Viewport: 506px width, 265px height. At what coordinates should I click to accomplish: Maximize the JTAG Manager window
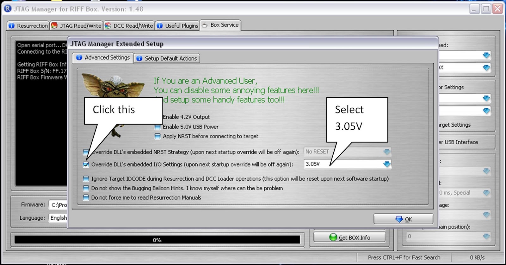(x=486, y=9)
